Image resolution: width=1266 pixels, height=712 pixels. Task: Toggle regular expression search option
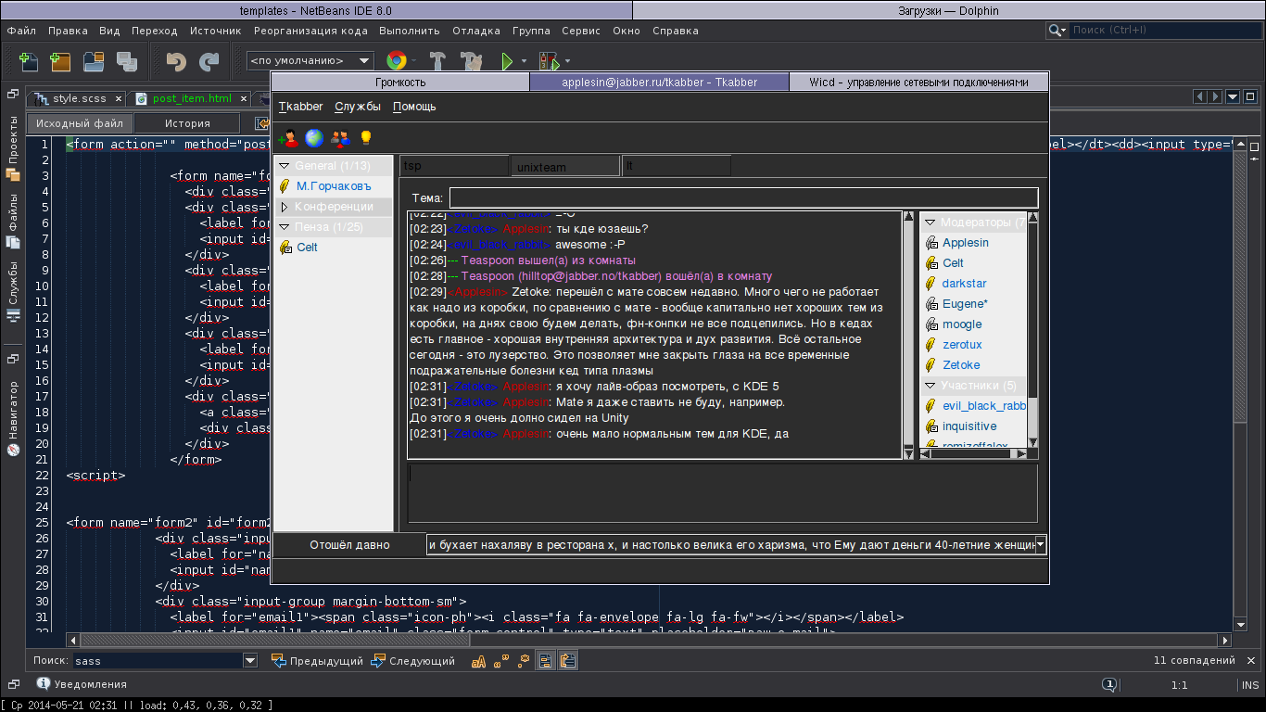tap(524, 661)
